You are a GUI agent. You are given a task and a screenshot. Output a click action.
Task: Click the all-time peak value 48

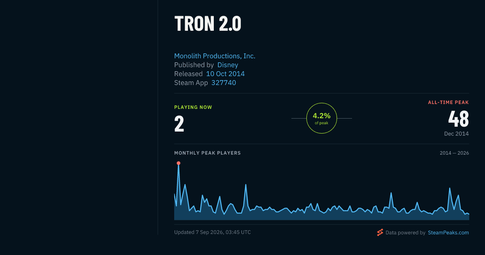coord(458,119)
